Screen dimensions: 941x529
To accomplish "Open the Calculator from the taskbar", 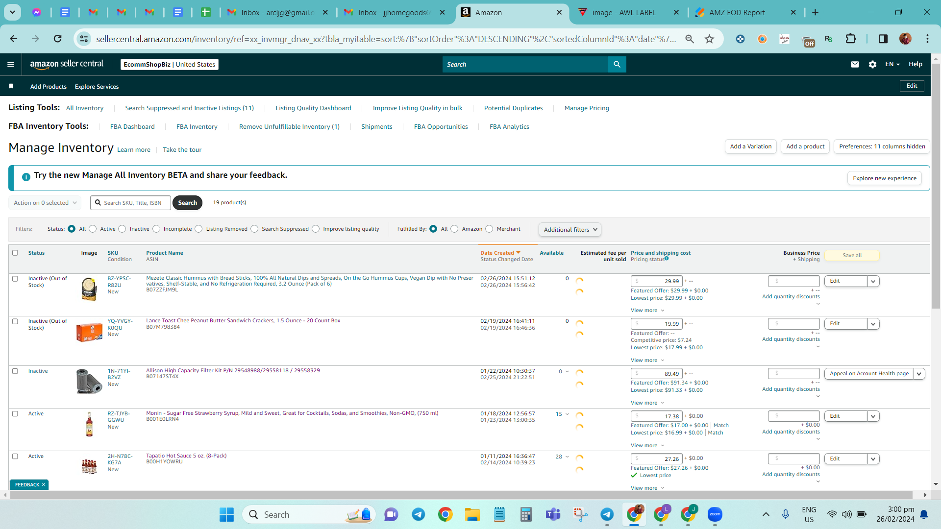I will [x=526, y=514].
